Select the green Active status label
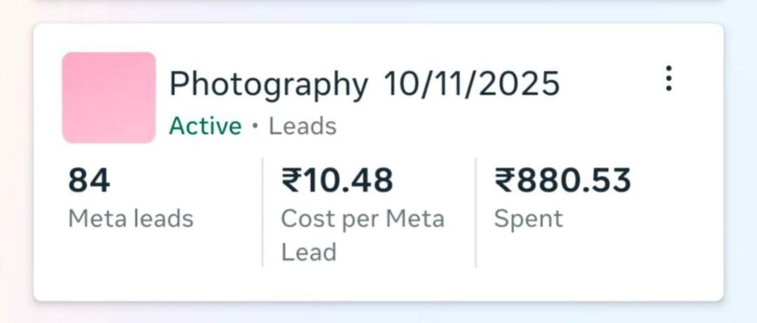Viewport: 757px width, 323px height. pos(205,126)
